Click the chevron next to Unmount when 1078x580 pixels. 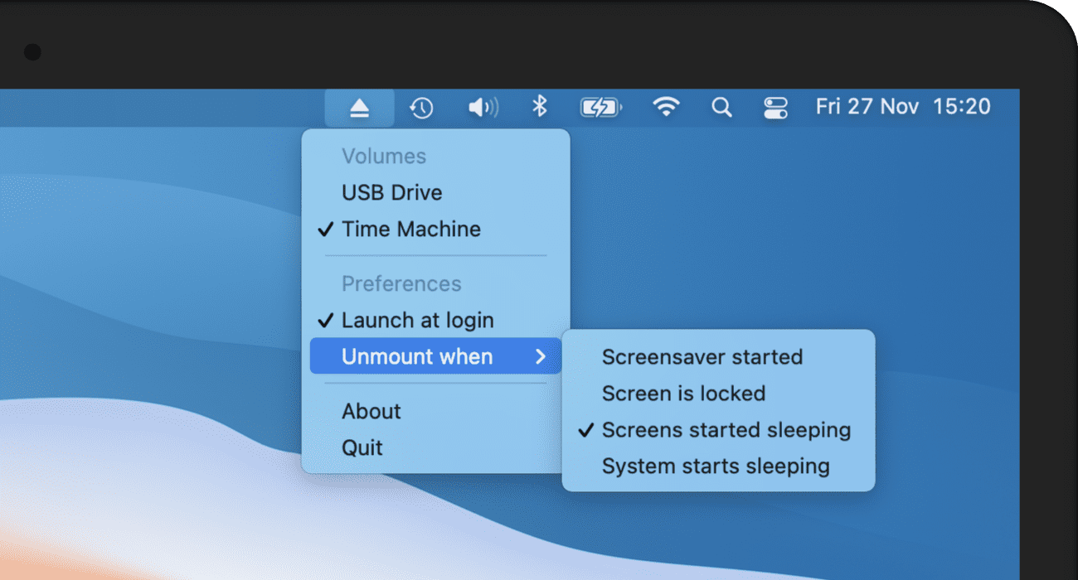coord(542,356)
